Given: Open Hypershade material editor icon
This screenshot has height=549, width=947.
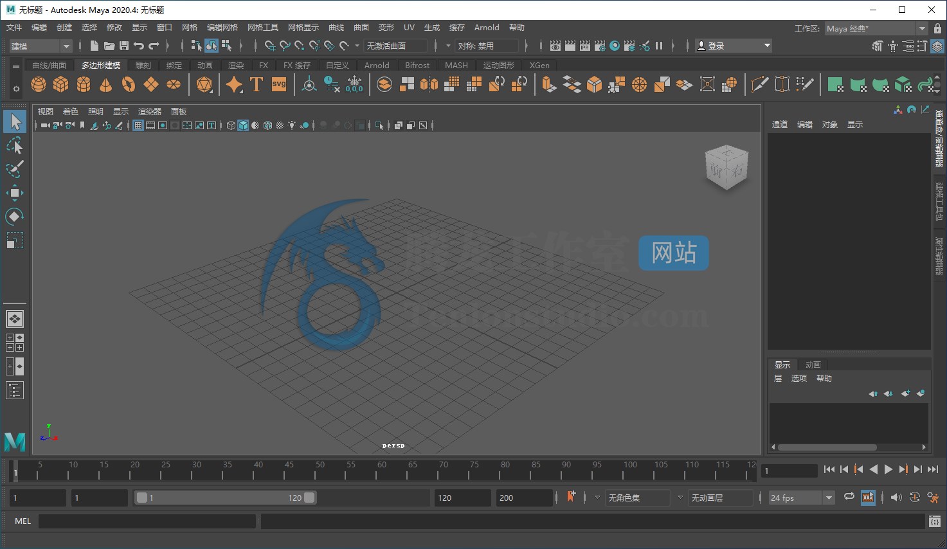Looking at the screenshot, I should click(615, 46).
